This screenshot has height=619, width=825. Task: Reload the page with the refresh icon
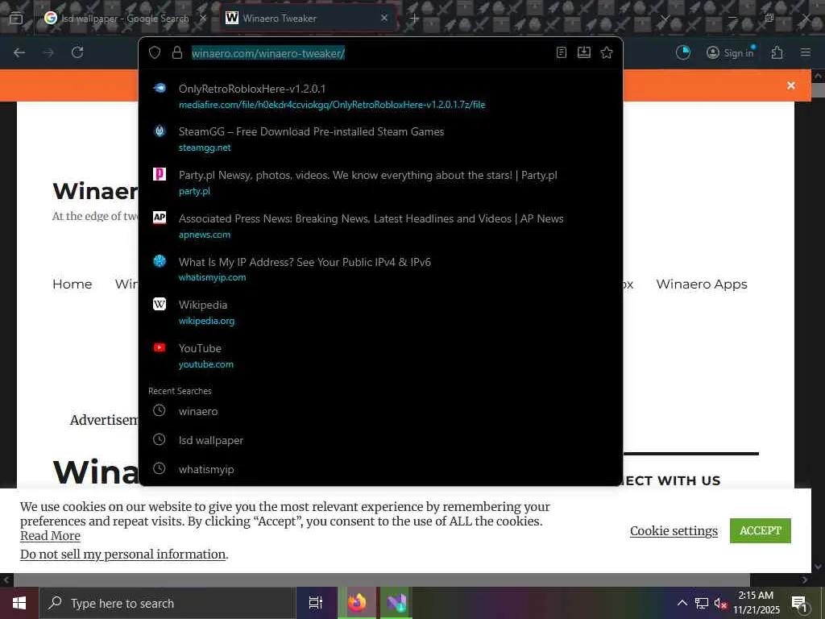(77, 52)
